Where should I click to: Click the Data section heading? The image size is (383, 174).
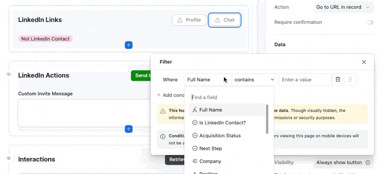[280, 44]
